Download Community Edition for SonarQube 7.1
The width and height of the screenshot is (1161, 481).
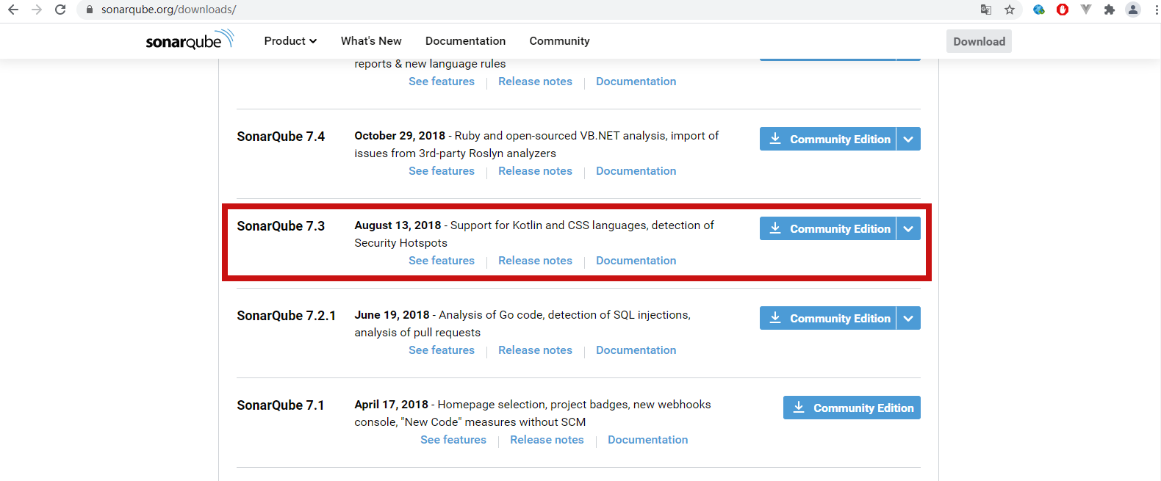coord(852,408)
